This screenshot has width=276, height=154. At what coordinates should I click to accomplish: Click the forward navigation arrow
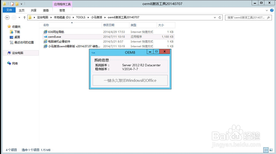click(x=14, y=18)
